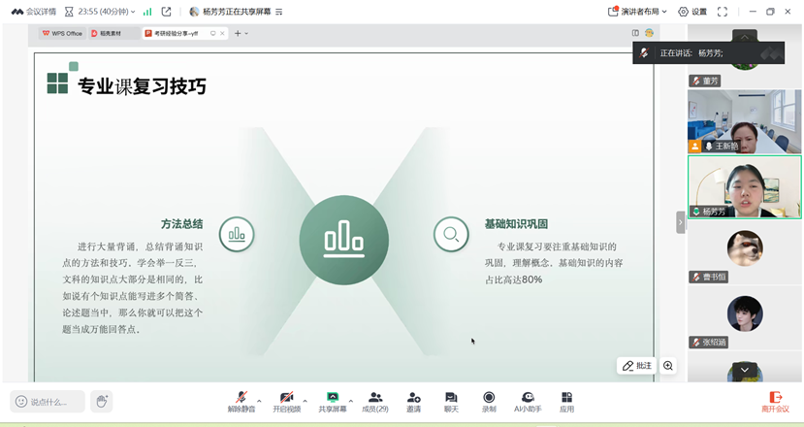Open the 成员(29) participants list

pyautogui.click(x=374, y=402)
